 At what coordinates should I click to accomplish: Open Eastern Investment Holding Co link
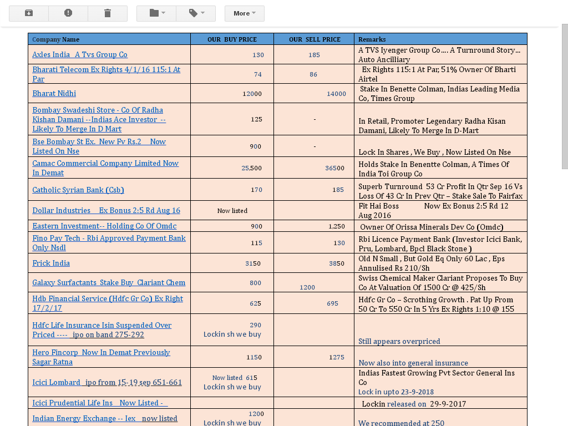tap(104, 226)
